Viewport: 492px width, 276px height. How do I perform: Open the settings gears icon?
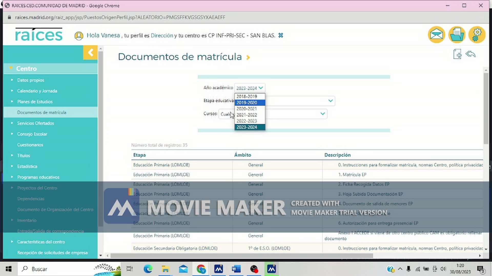point(477,34)
